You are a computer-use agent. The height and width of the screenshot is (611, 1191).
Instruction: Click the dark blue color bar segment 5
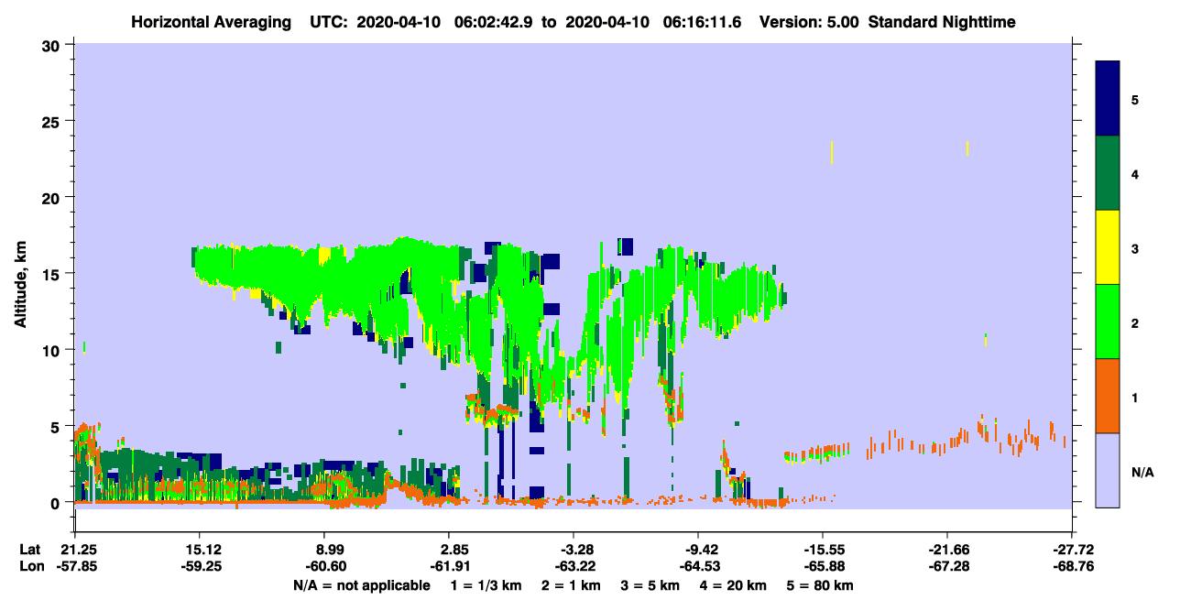(x=1108, y=99)
